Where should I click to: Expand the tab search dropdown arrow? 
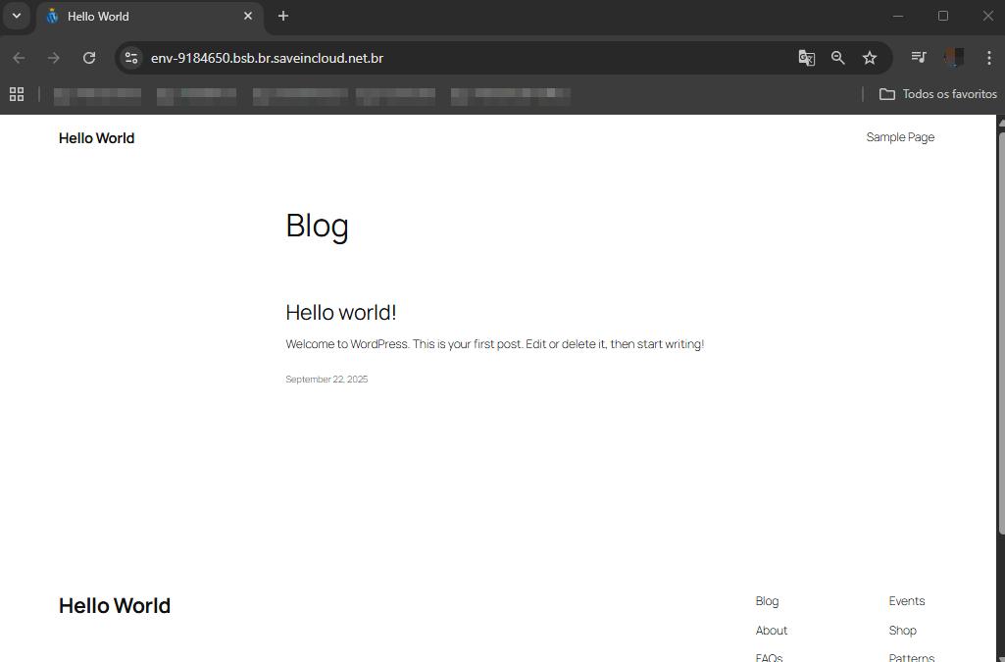17,16
